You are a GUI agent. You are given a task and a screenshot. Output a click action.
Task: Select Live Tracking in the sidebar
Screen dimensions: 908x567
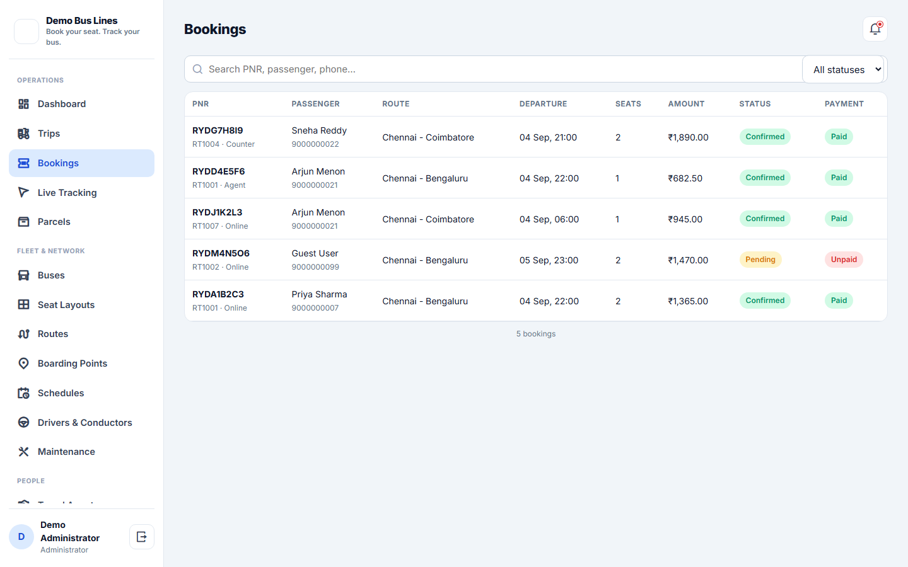pyautogui.click(x=81, y=192)
